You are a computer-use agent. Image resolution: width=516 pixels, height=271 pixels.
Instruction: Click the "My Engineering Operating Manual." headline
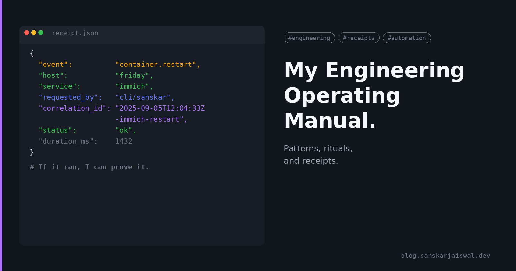coord(374,95)
